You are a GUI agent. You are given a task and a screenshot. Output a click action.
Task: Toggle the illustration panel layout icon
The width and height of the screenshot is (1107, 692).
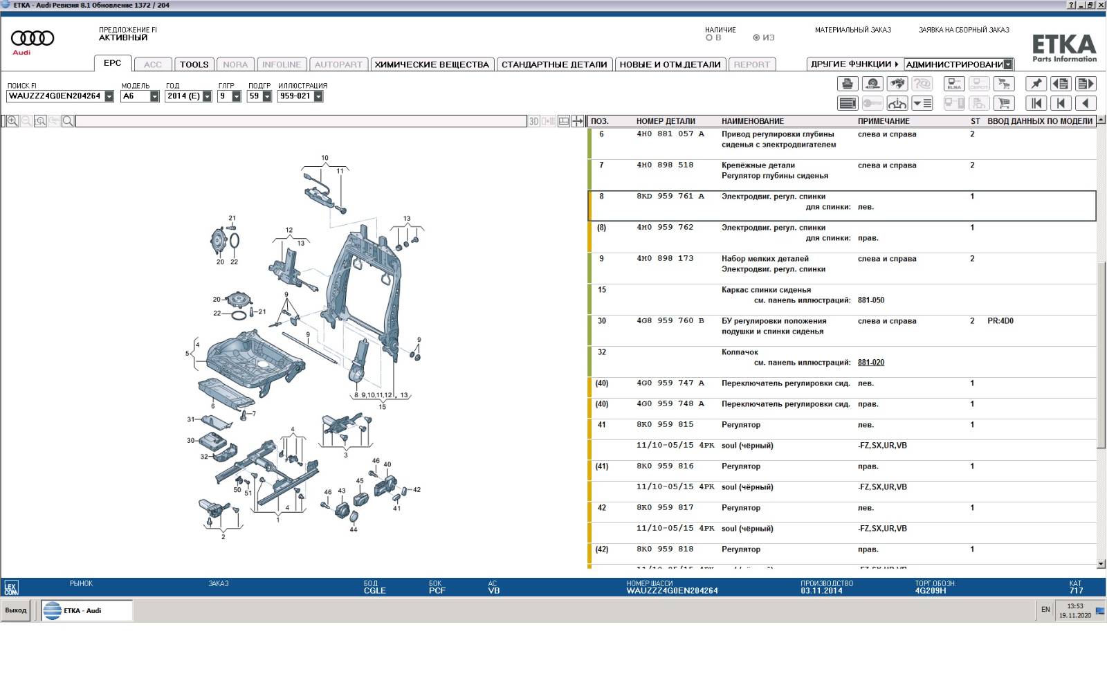coord(564,121)
